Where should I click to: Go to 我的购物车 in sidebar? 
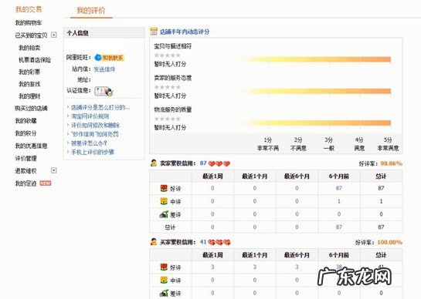28,23
